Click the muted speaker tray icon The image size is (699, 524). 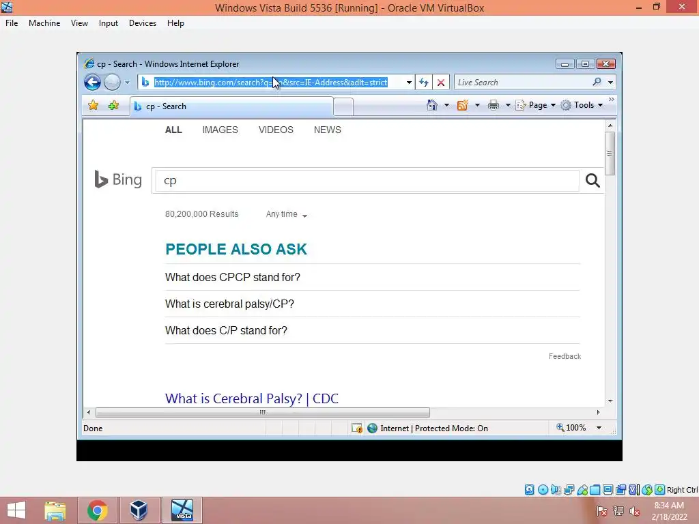click(634, 511)
